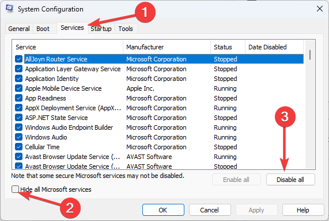Switch to the Boot tab
This screenshot has width=329, height=221.
pos(43,29)
